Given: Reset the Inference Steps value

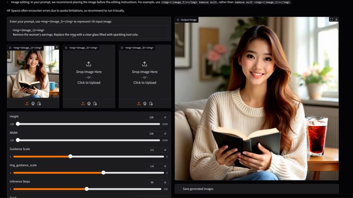Looking at the screenshot, I should point(165,182).
